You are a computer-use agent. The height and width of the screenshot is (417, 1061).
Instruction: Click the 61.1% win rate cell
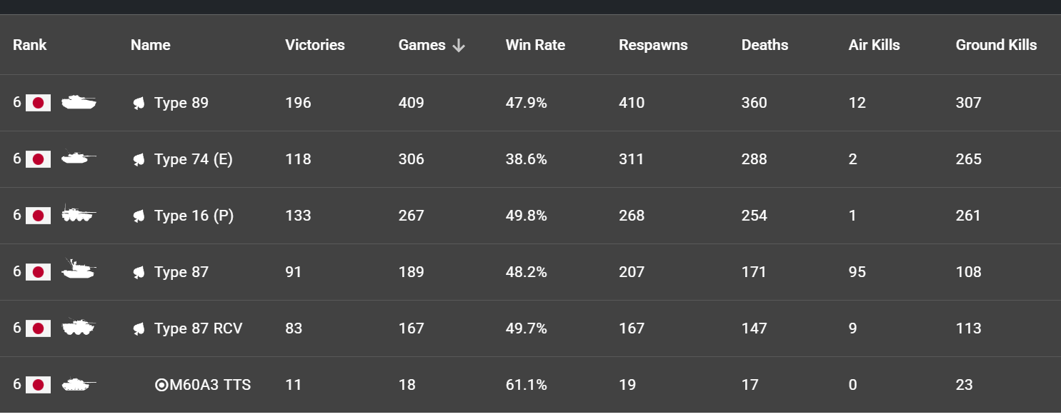point(526,385)
